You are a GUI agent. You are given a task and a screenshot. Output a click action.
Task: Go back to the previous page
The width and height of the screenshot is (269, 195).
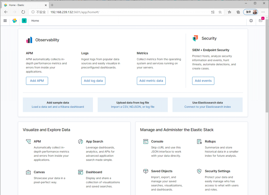(x=6, y=12)
